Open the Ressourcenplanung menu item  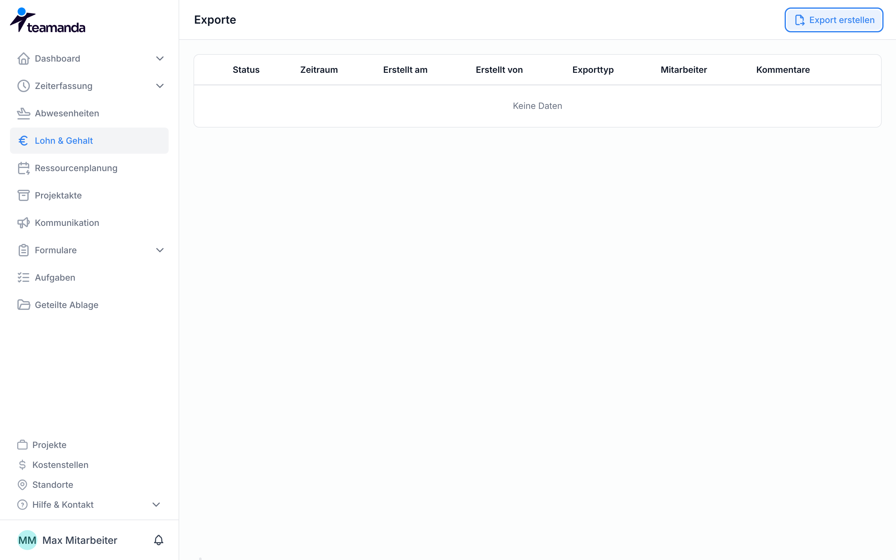[89, 168]
